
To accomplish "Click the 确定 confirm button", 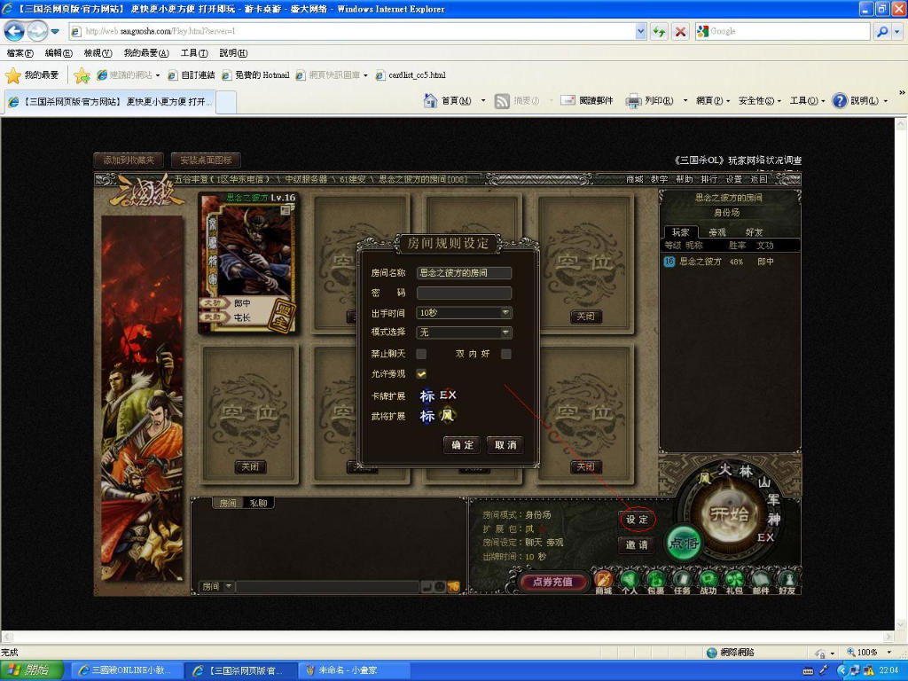I will 462,445.
